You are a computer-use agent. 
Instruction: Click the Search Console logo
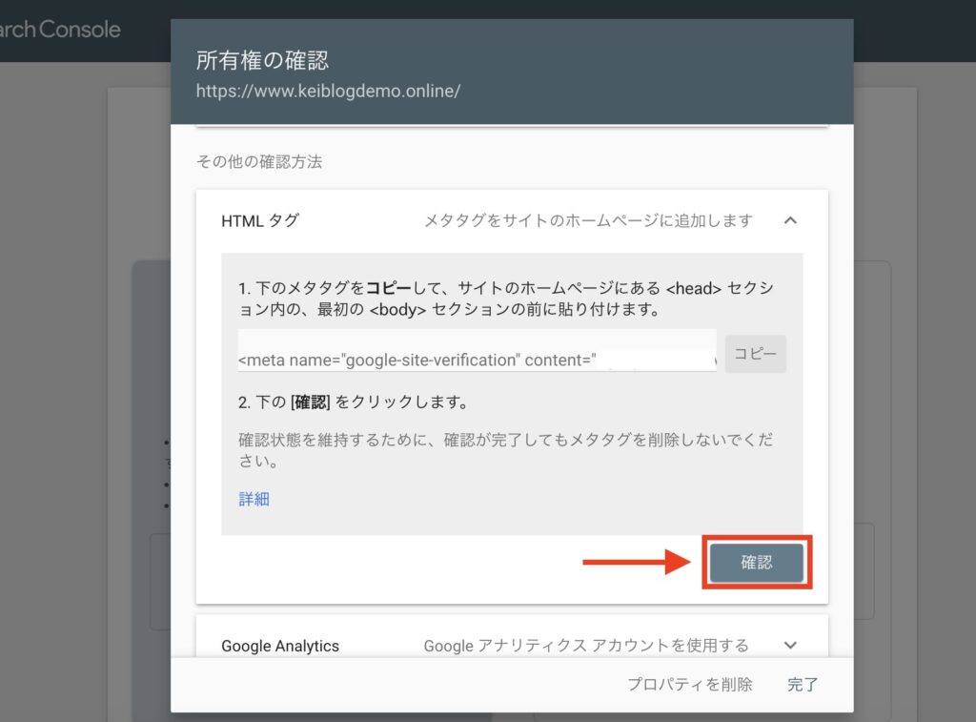click(x=60, y=30)
